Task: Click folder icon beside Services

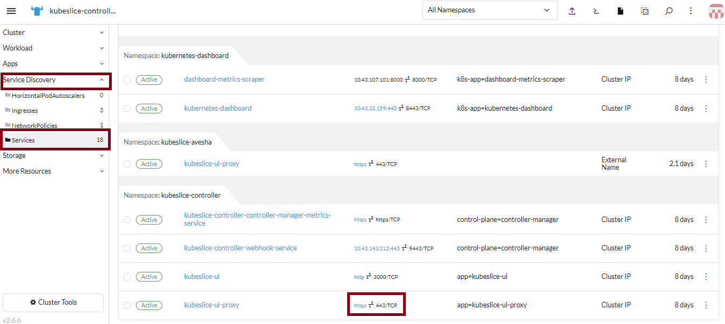Action: 8,140
